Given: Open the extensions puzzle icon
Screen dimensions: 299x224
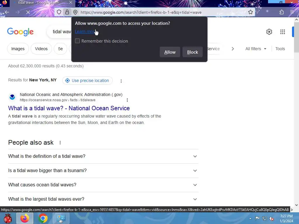Looking at the screenshot, I should coord(282,12).
